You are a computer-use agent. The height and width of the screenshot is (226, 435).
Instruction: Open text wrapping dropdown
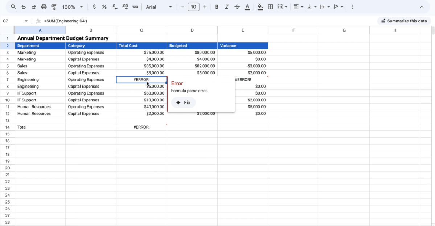coord(325,7)
